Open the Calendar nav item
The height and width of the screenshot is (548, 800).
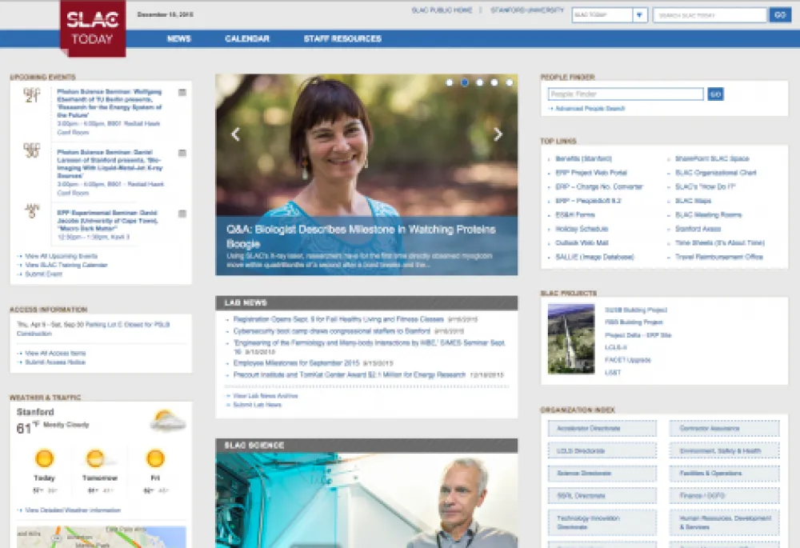[247, 38]
